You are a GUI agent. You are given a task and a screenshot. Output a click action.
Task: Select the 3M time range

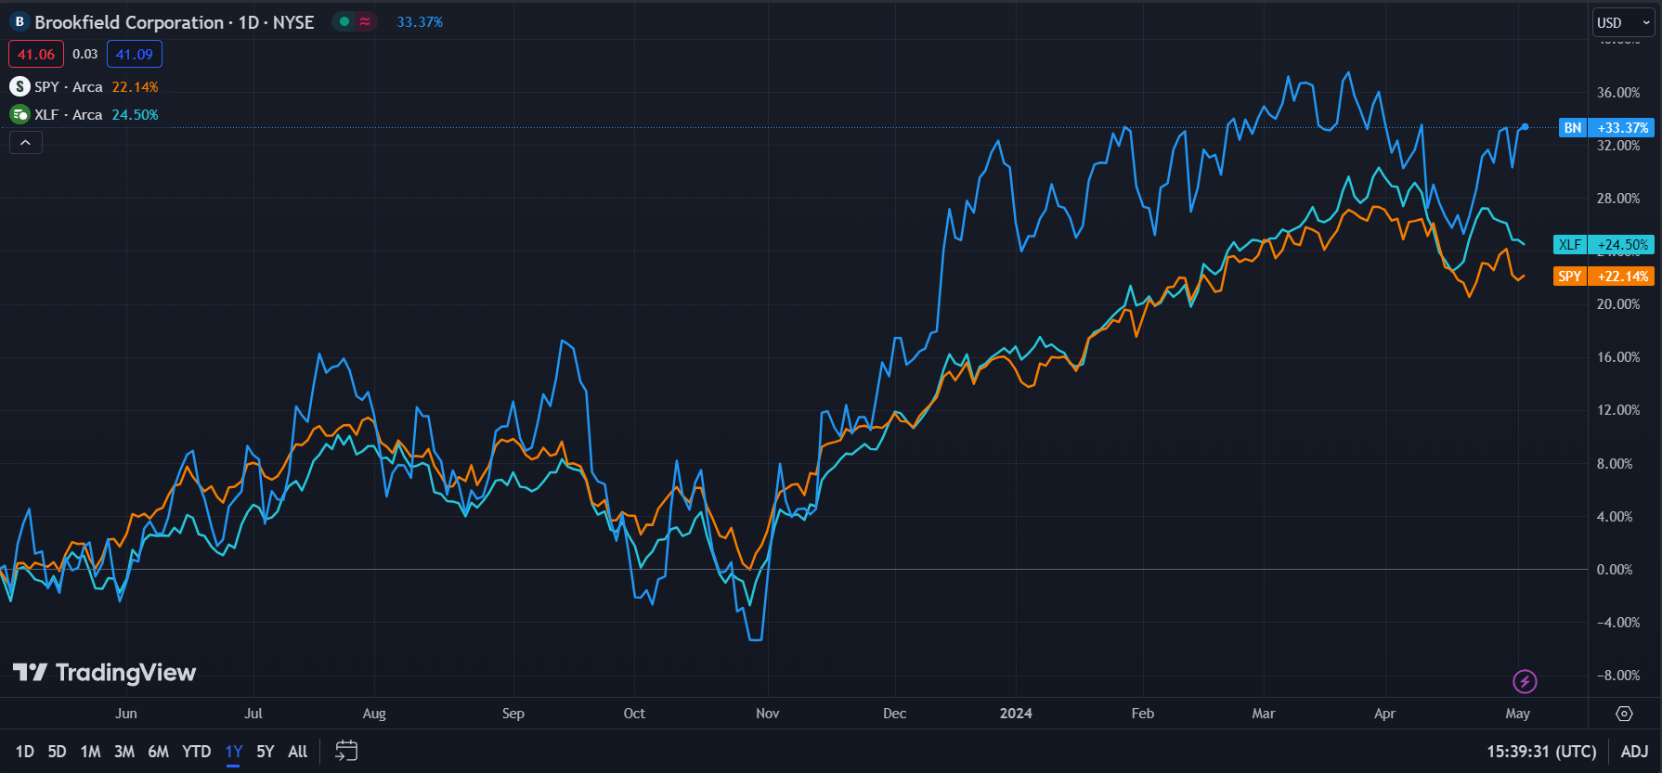tap(124, 752)
